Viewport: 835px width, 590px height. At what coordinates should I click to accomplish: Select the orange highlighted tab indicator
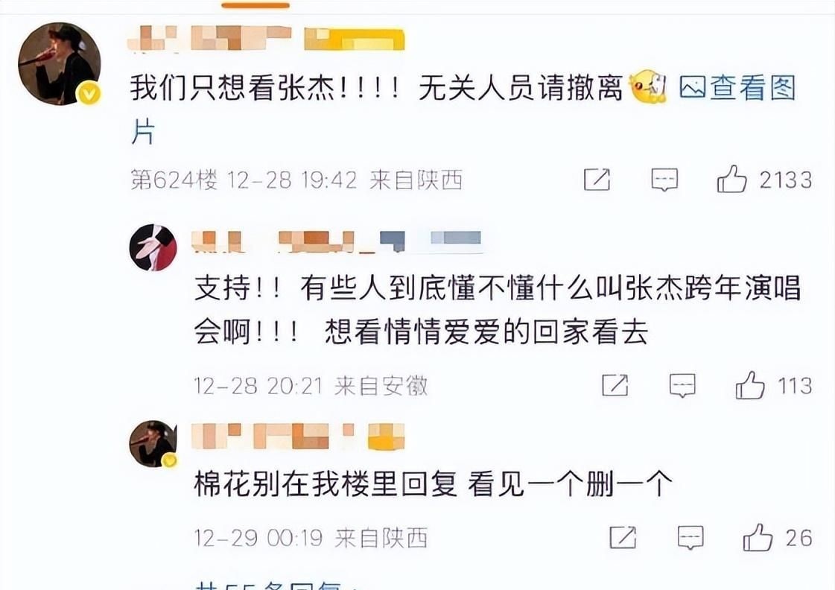click(x=255, y=5)
